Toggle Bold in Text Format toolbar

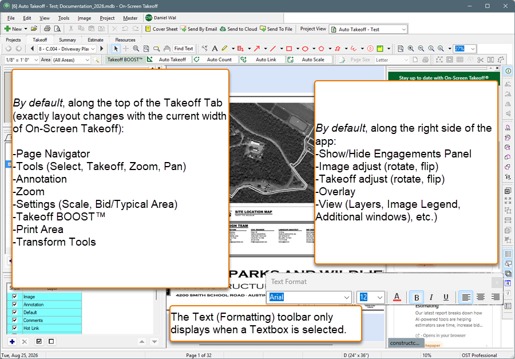point(417,298)
